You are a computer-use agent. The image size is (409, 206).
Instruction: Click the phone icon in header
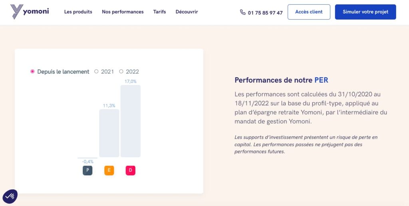(243, 12)
